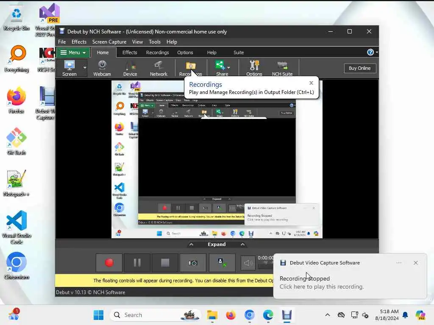
Task: Switch to the Suite ribbon tab
Action: point(238,52)
